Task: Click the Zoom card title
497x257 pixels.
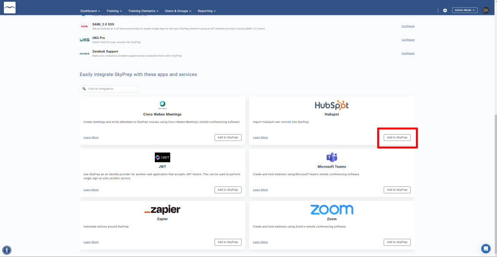Action: 331,219
